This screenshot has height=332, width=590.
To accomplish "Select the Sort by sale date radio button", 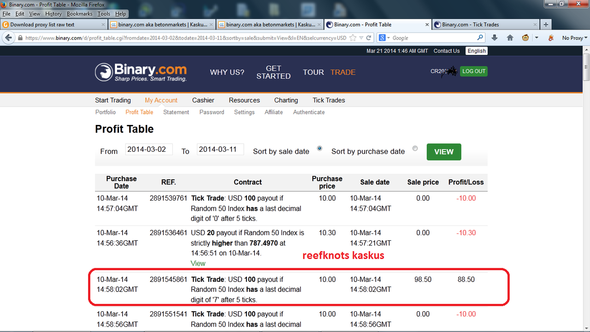I will [319, 148].
